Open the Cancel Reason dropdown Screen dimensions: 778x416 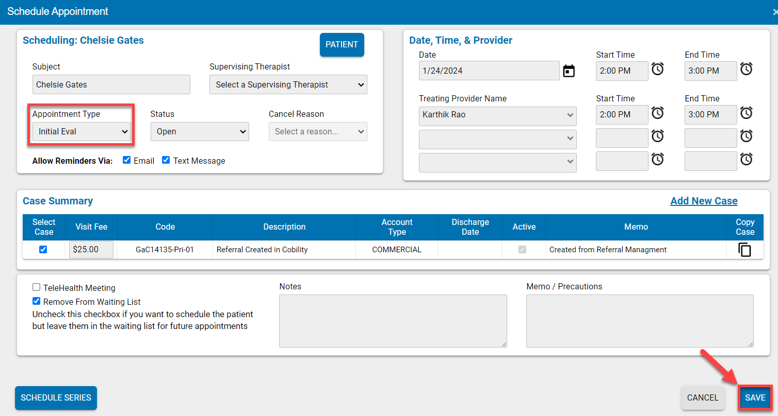coord(317,131)
